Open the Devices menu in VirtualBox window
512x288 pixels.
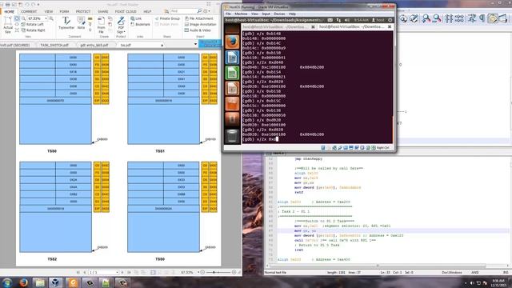[x=279, y=14]
